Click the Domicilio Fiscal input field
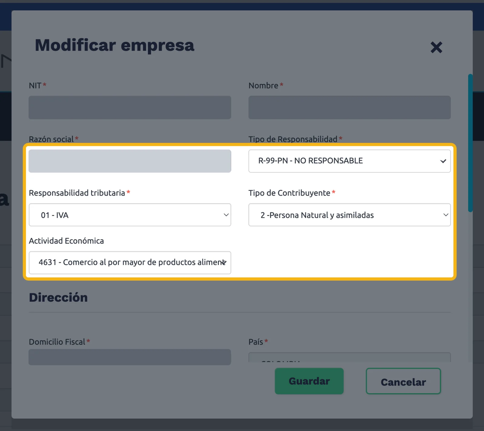 click(130, 357)
